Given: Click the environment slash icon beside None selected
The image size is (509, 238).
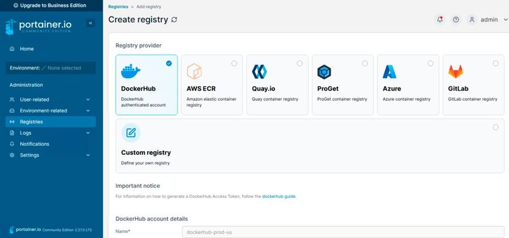Looking at the screenshot, I should coord(44,68).
